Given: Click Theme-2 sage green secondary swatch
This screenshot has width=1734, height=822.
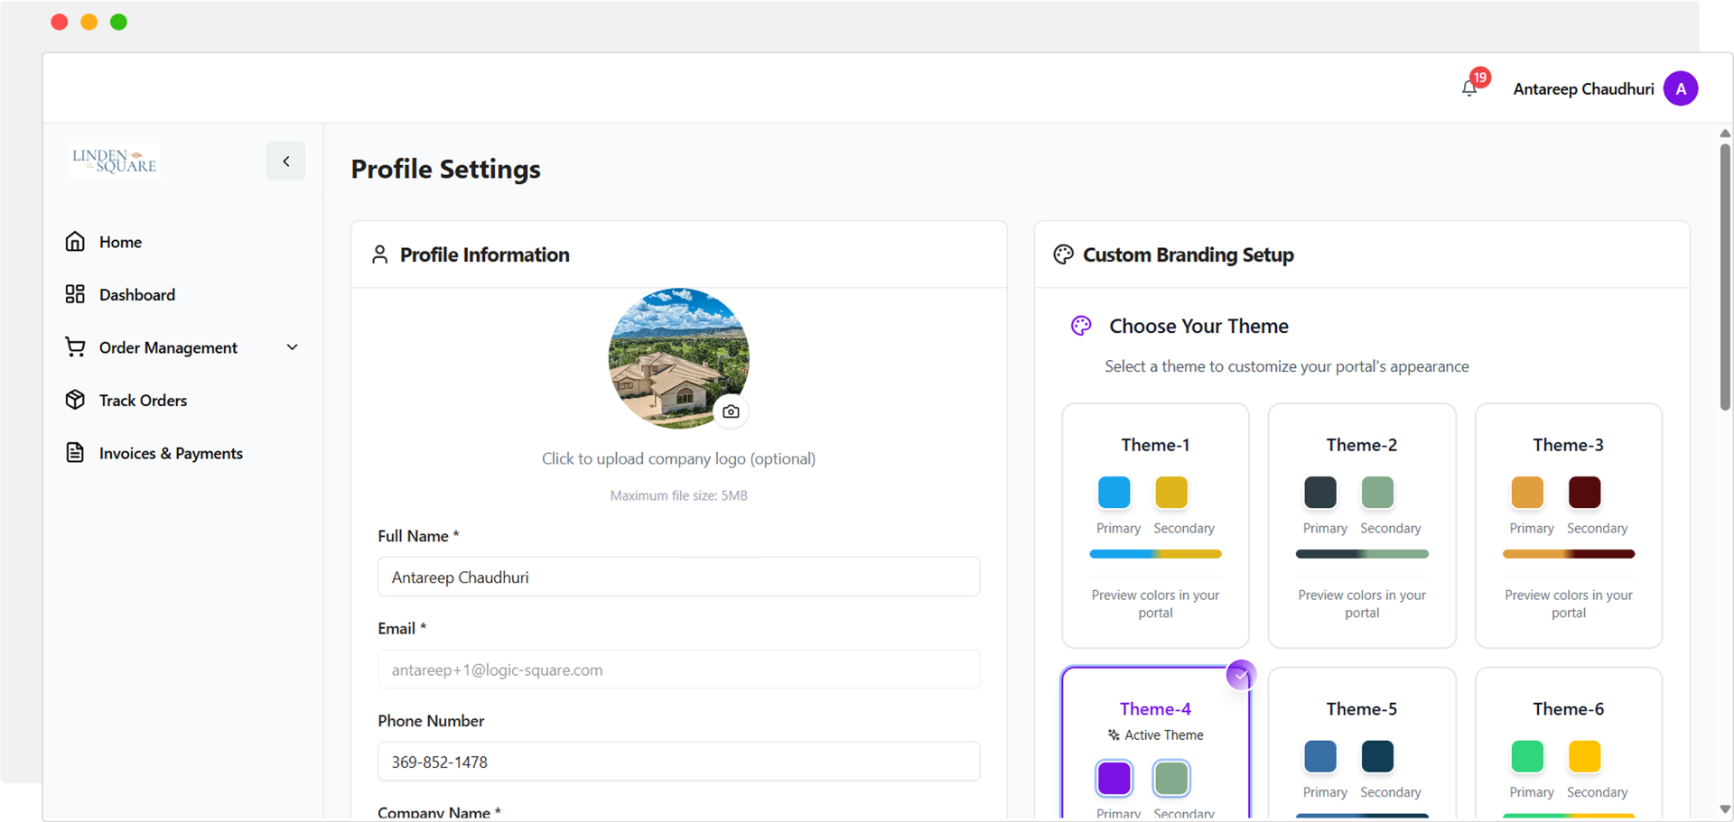Looking at the screenshot, I should (x=1377, y=493).
